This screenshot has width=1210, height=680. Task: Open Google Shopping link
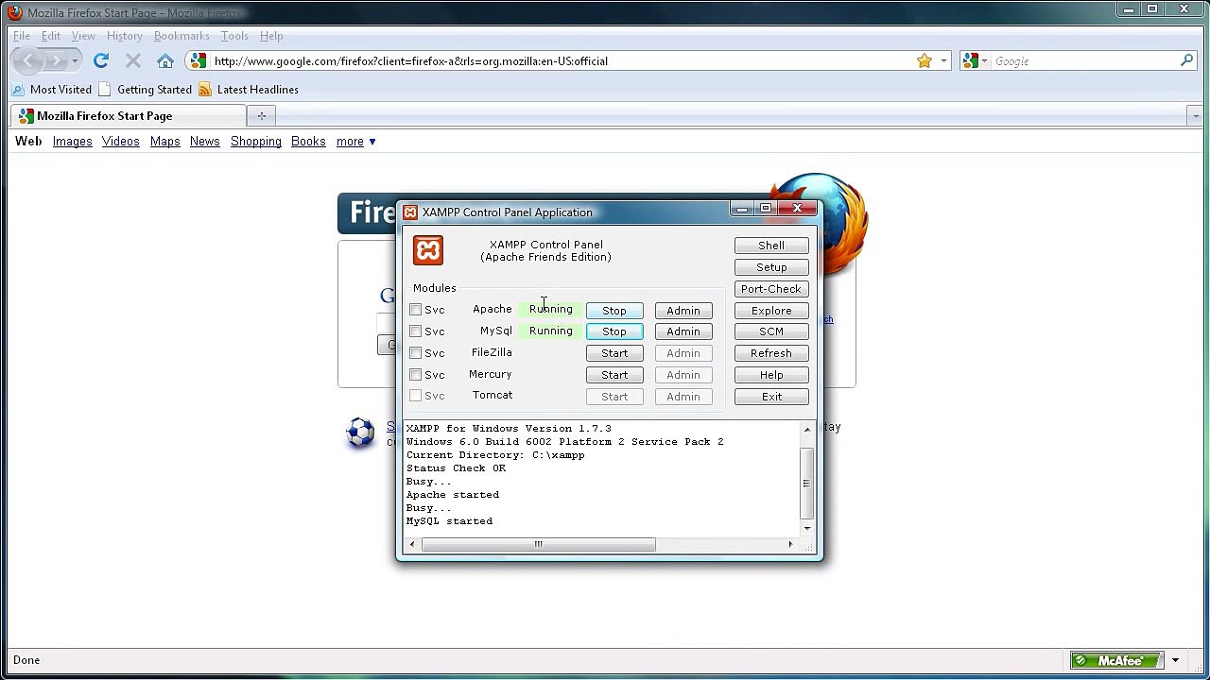point(256,142)
